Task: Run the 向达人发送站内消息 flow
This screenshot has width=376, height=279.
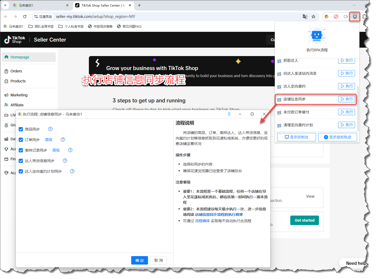Action: [x=347, y=73]
